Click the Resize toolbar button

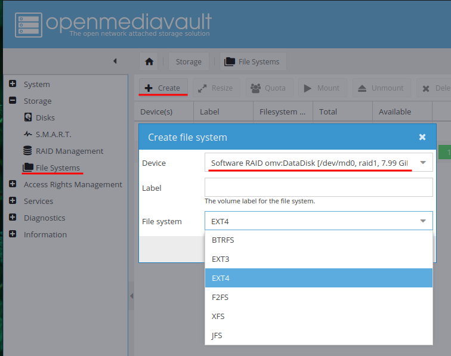pyautogui.click(x=216, y=88)
